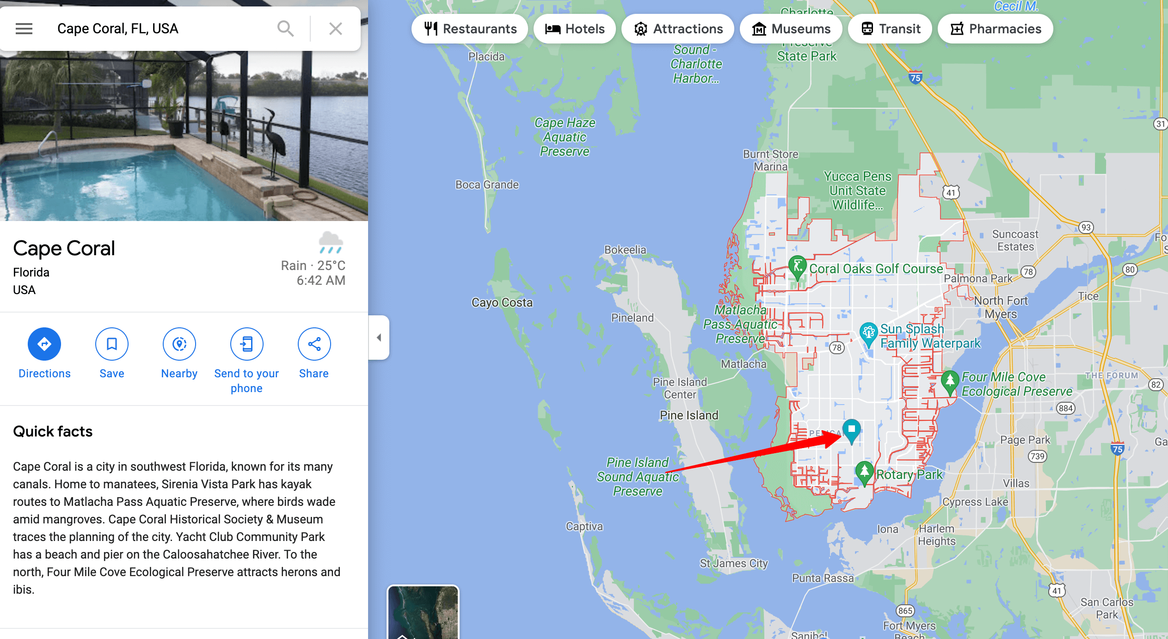Open the Attractions filter
This screenshot has width=1168, height=639.
[x=678, y=28]
